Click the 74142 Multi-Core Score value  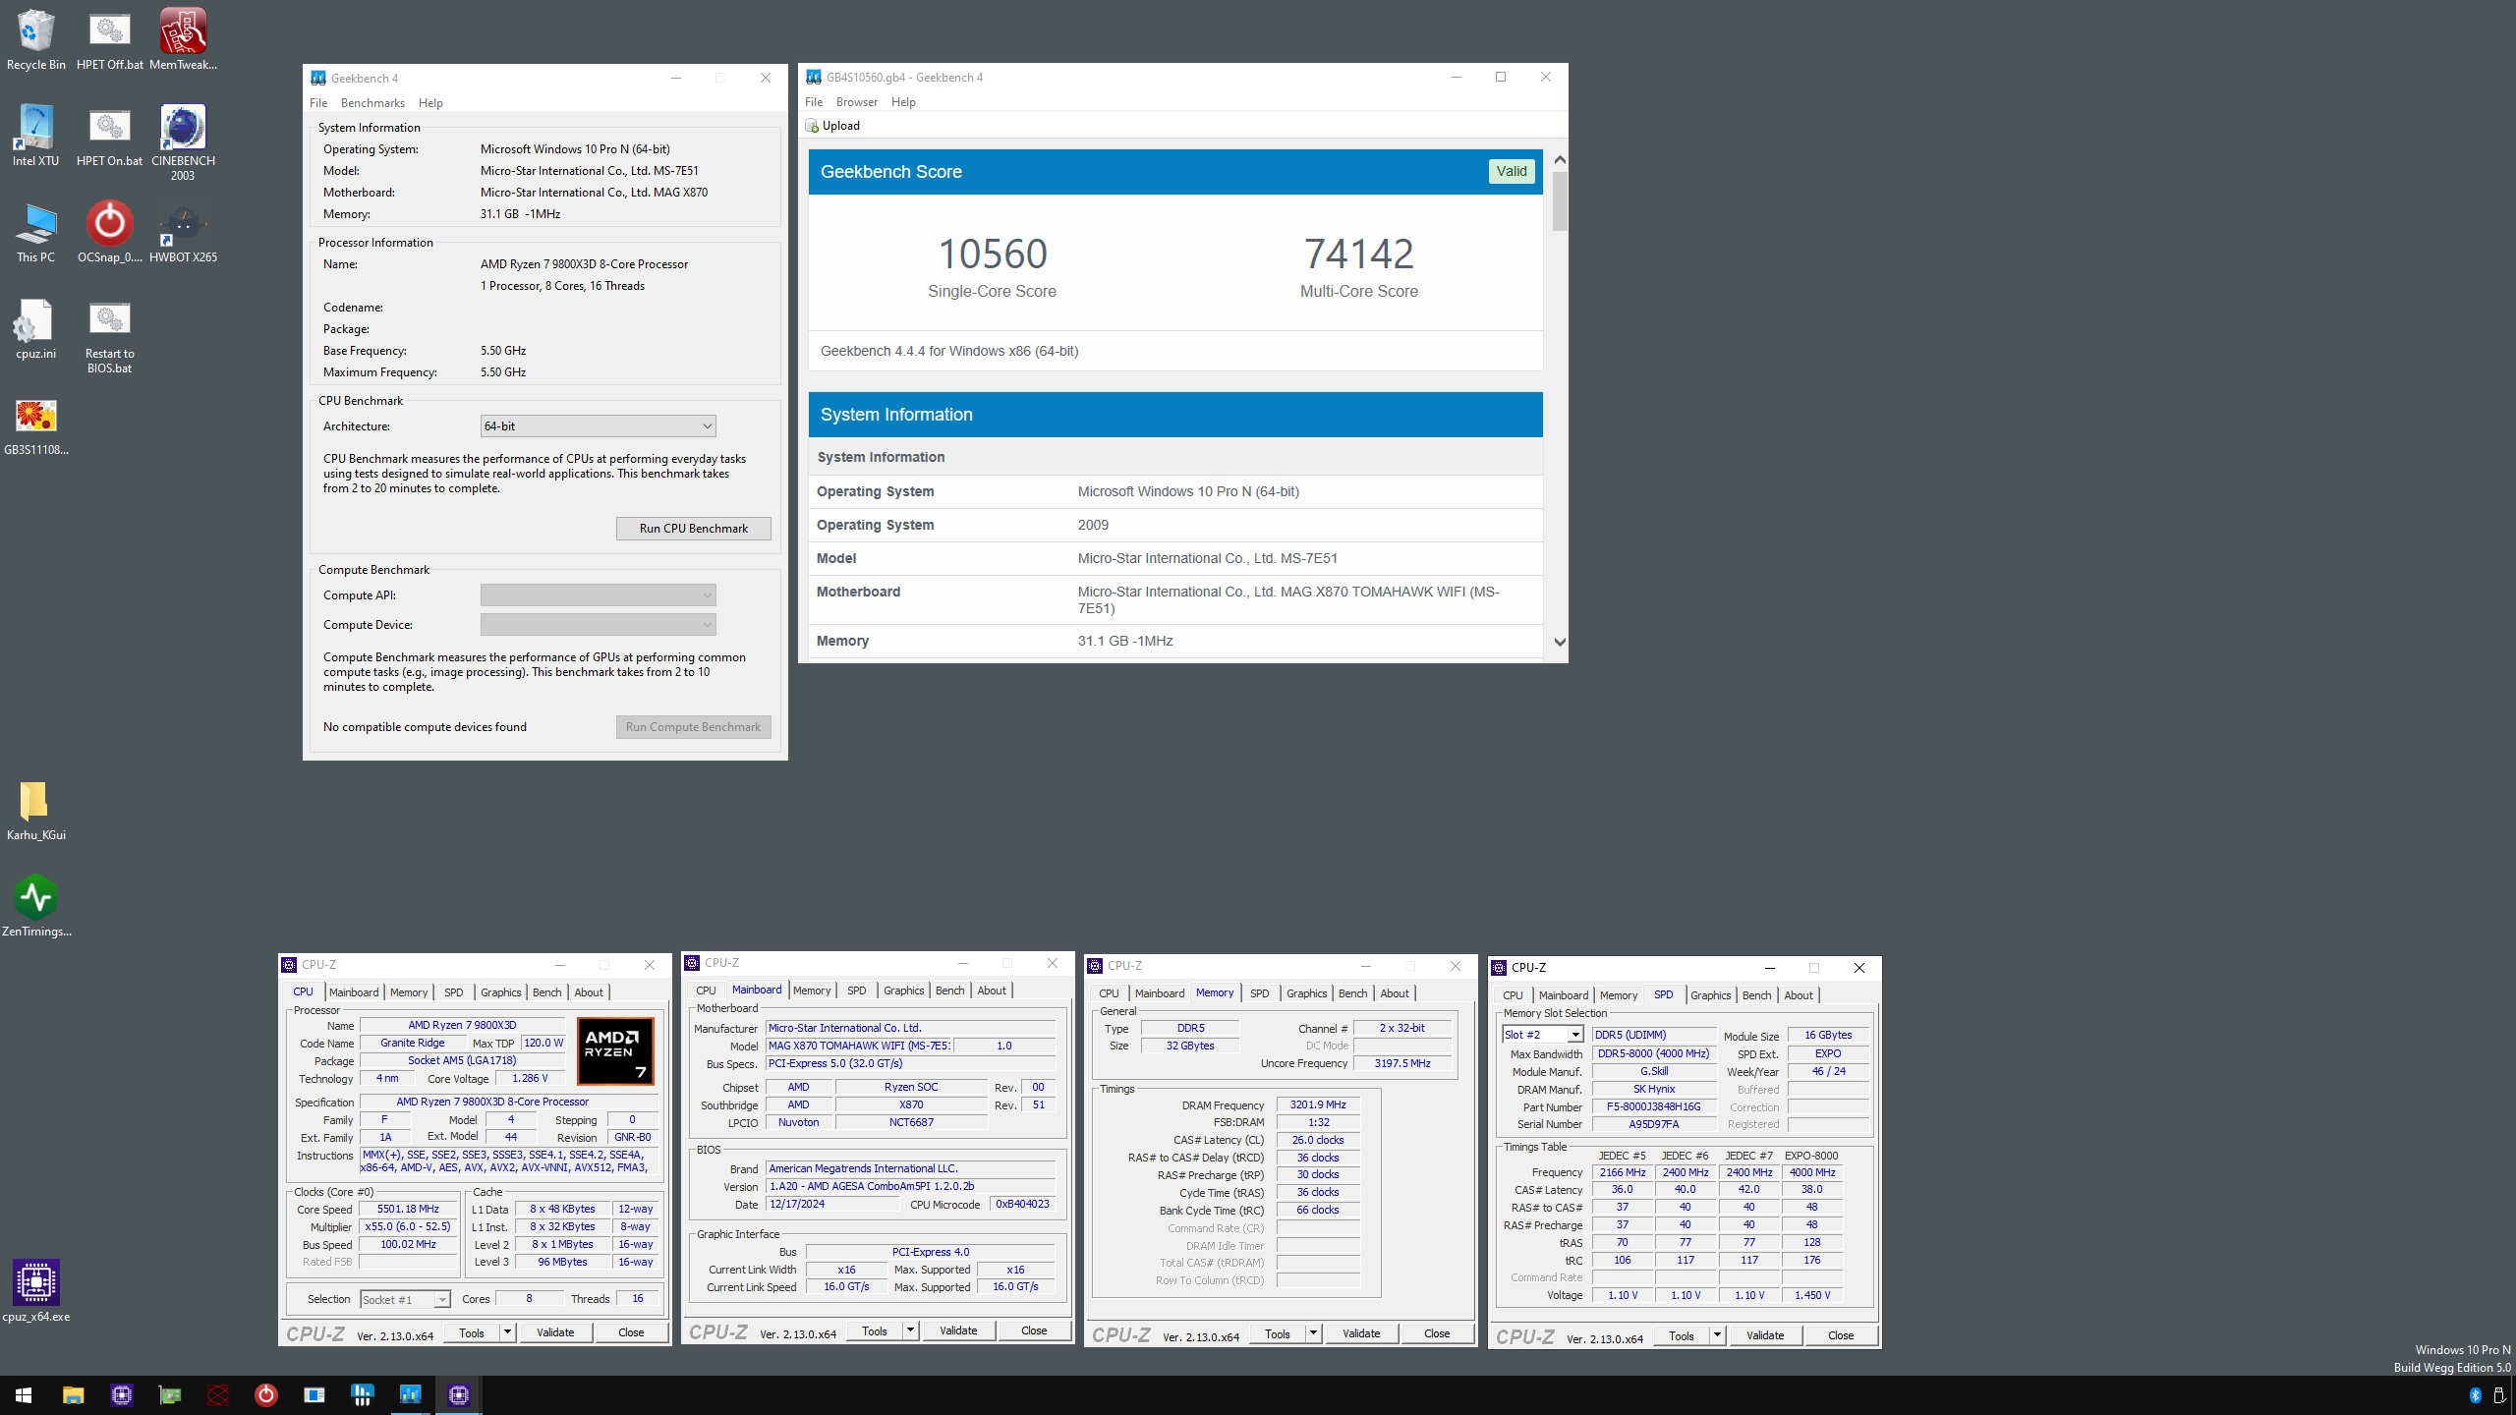[1359, 254]
